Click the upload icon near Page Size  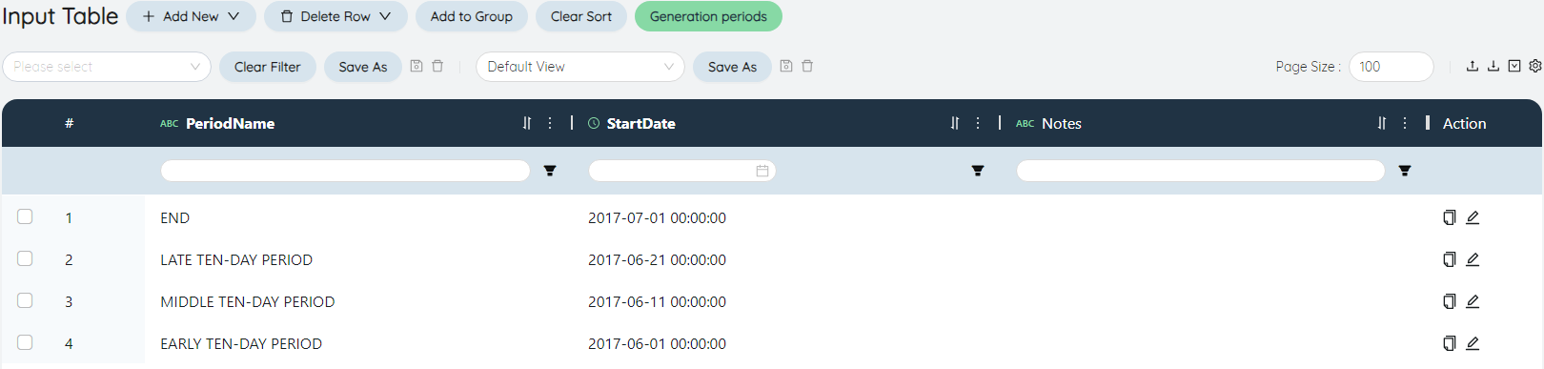coord(1473,66)
